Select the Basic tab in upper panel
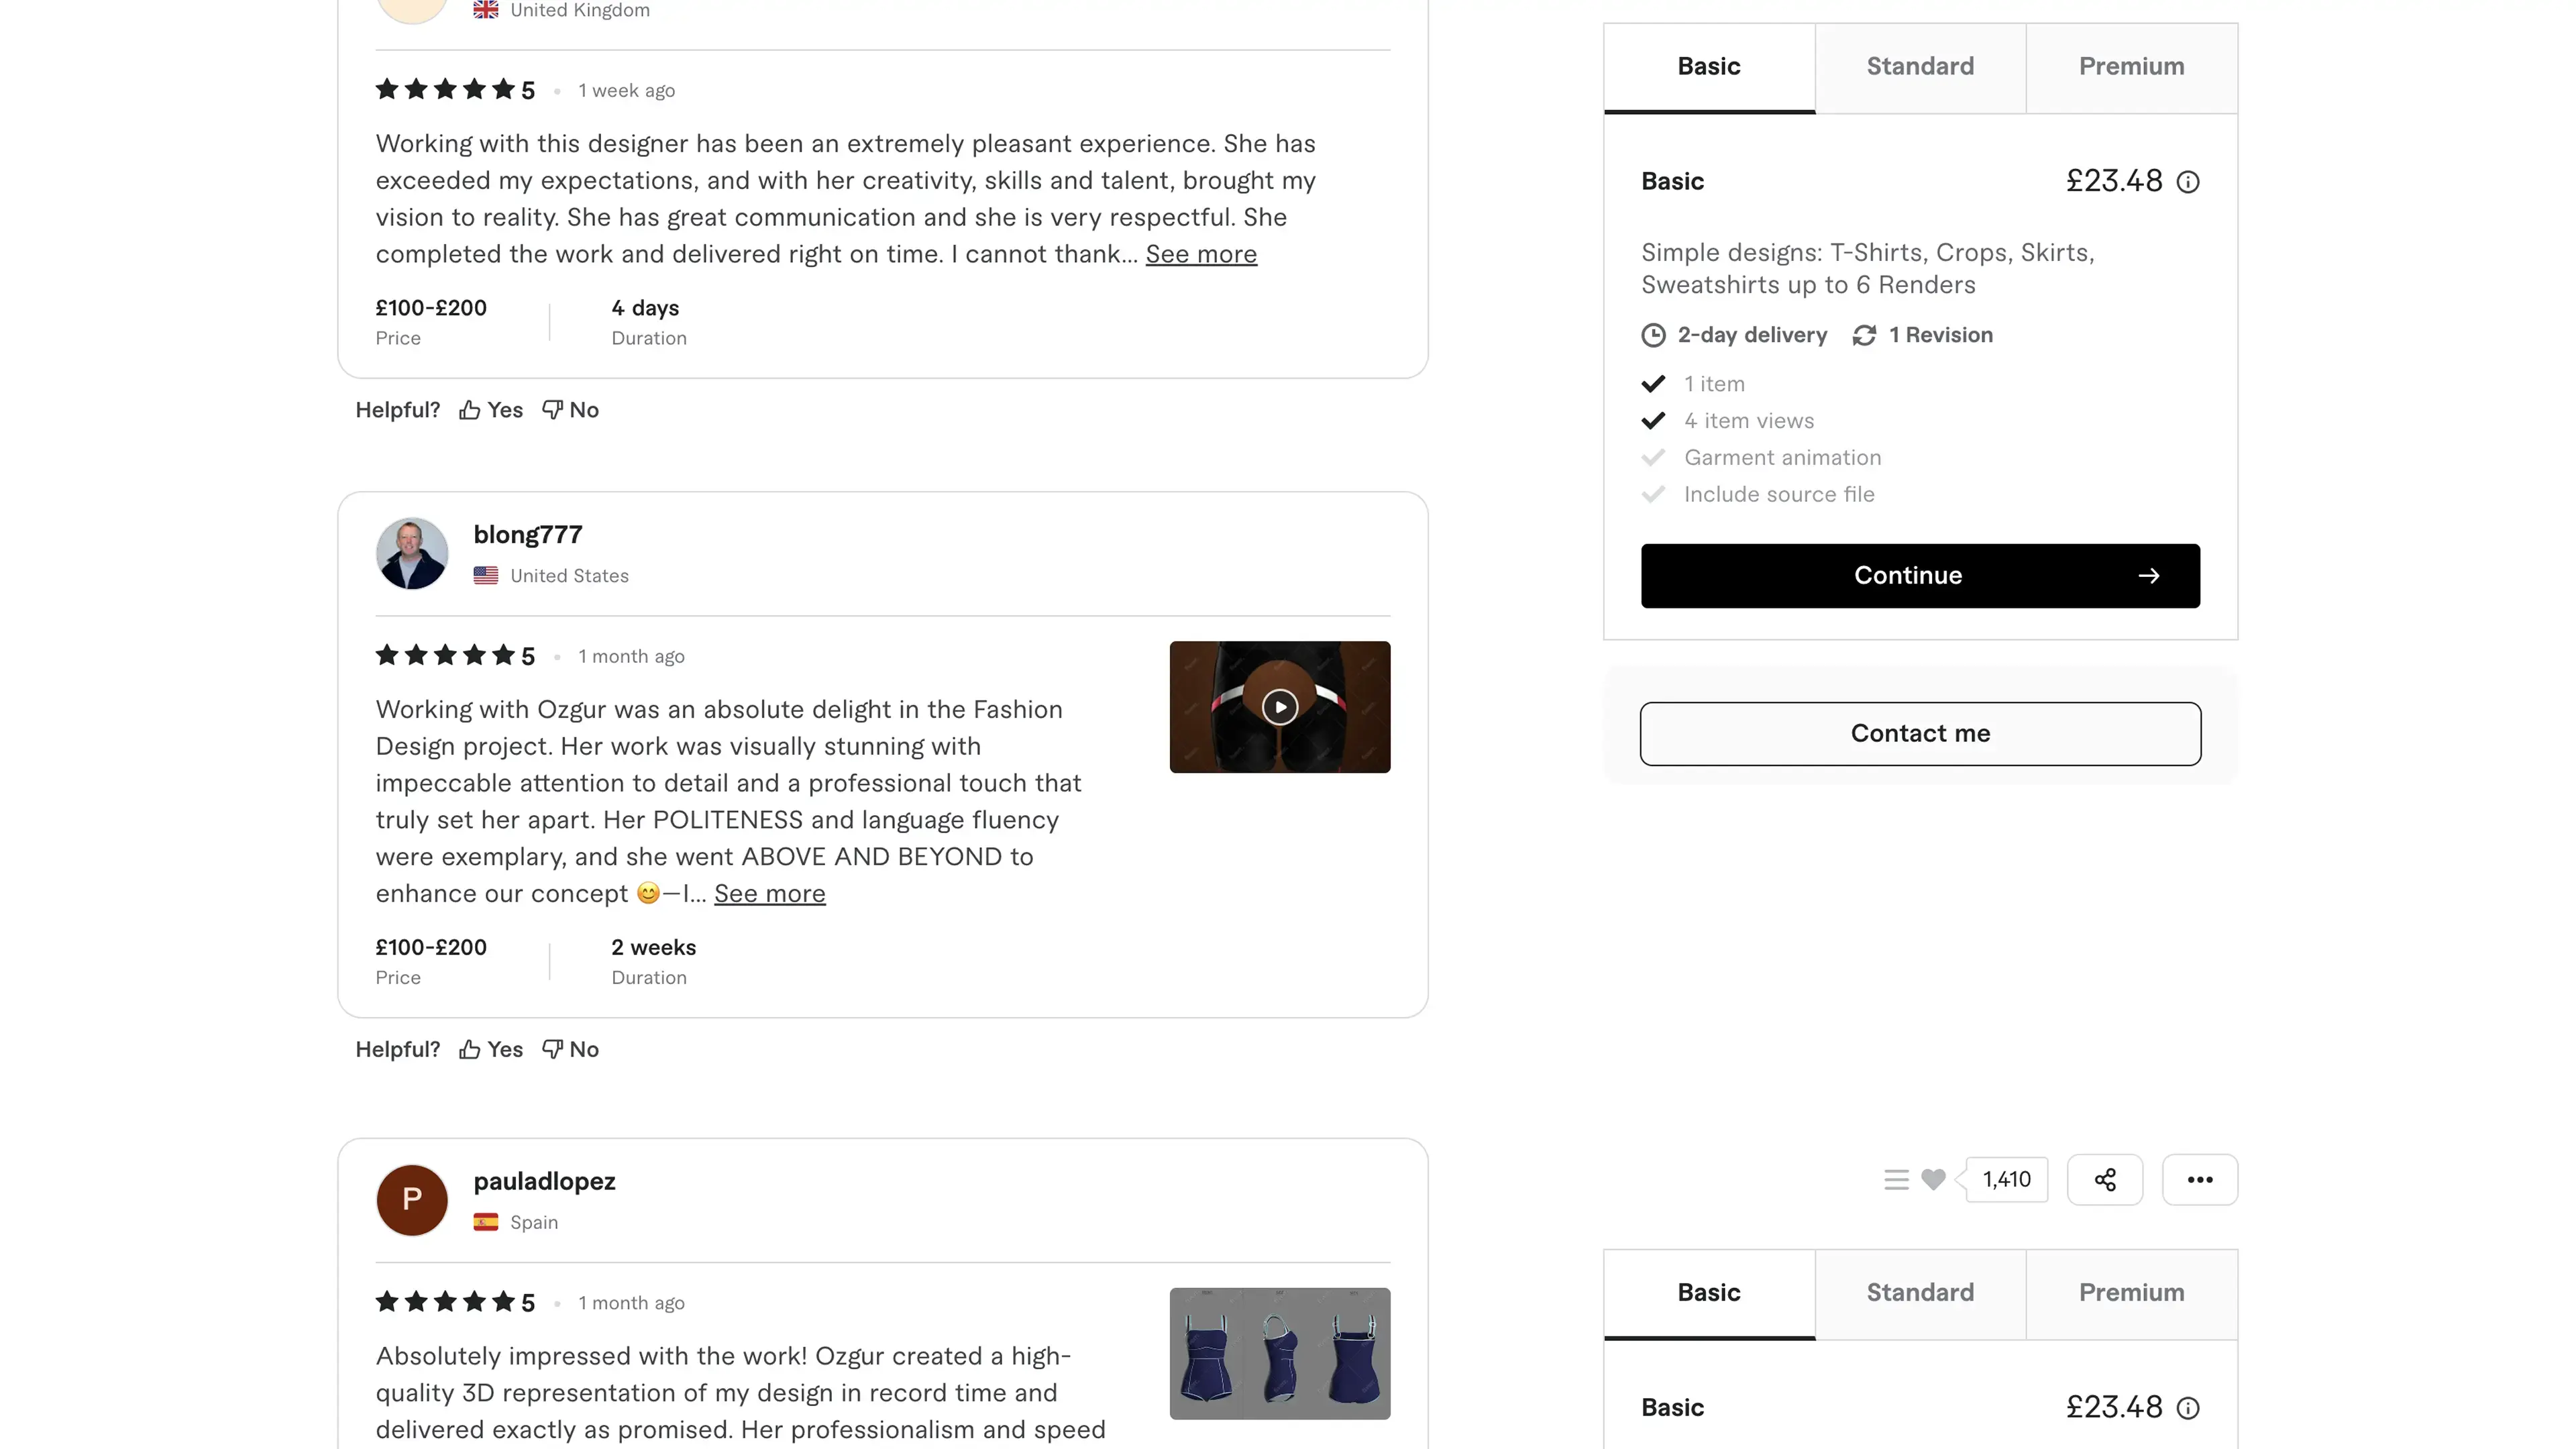This screenshot has width=2576, height=1449. (x=1709, y=67)
